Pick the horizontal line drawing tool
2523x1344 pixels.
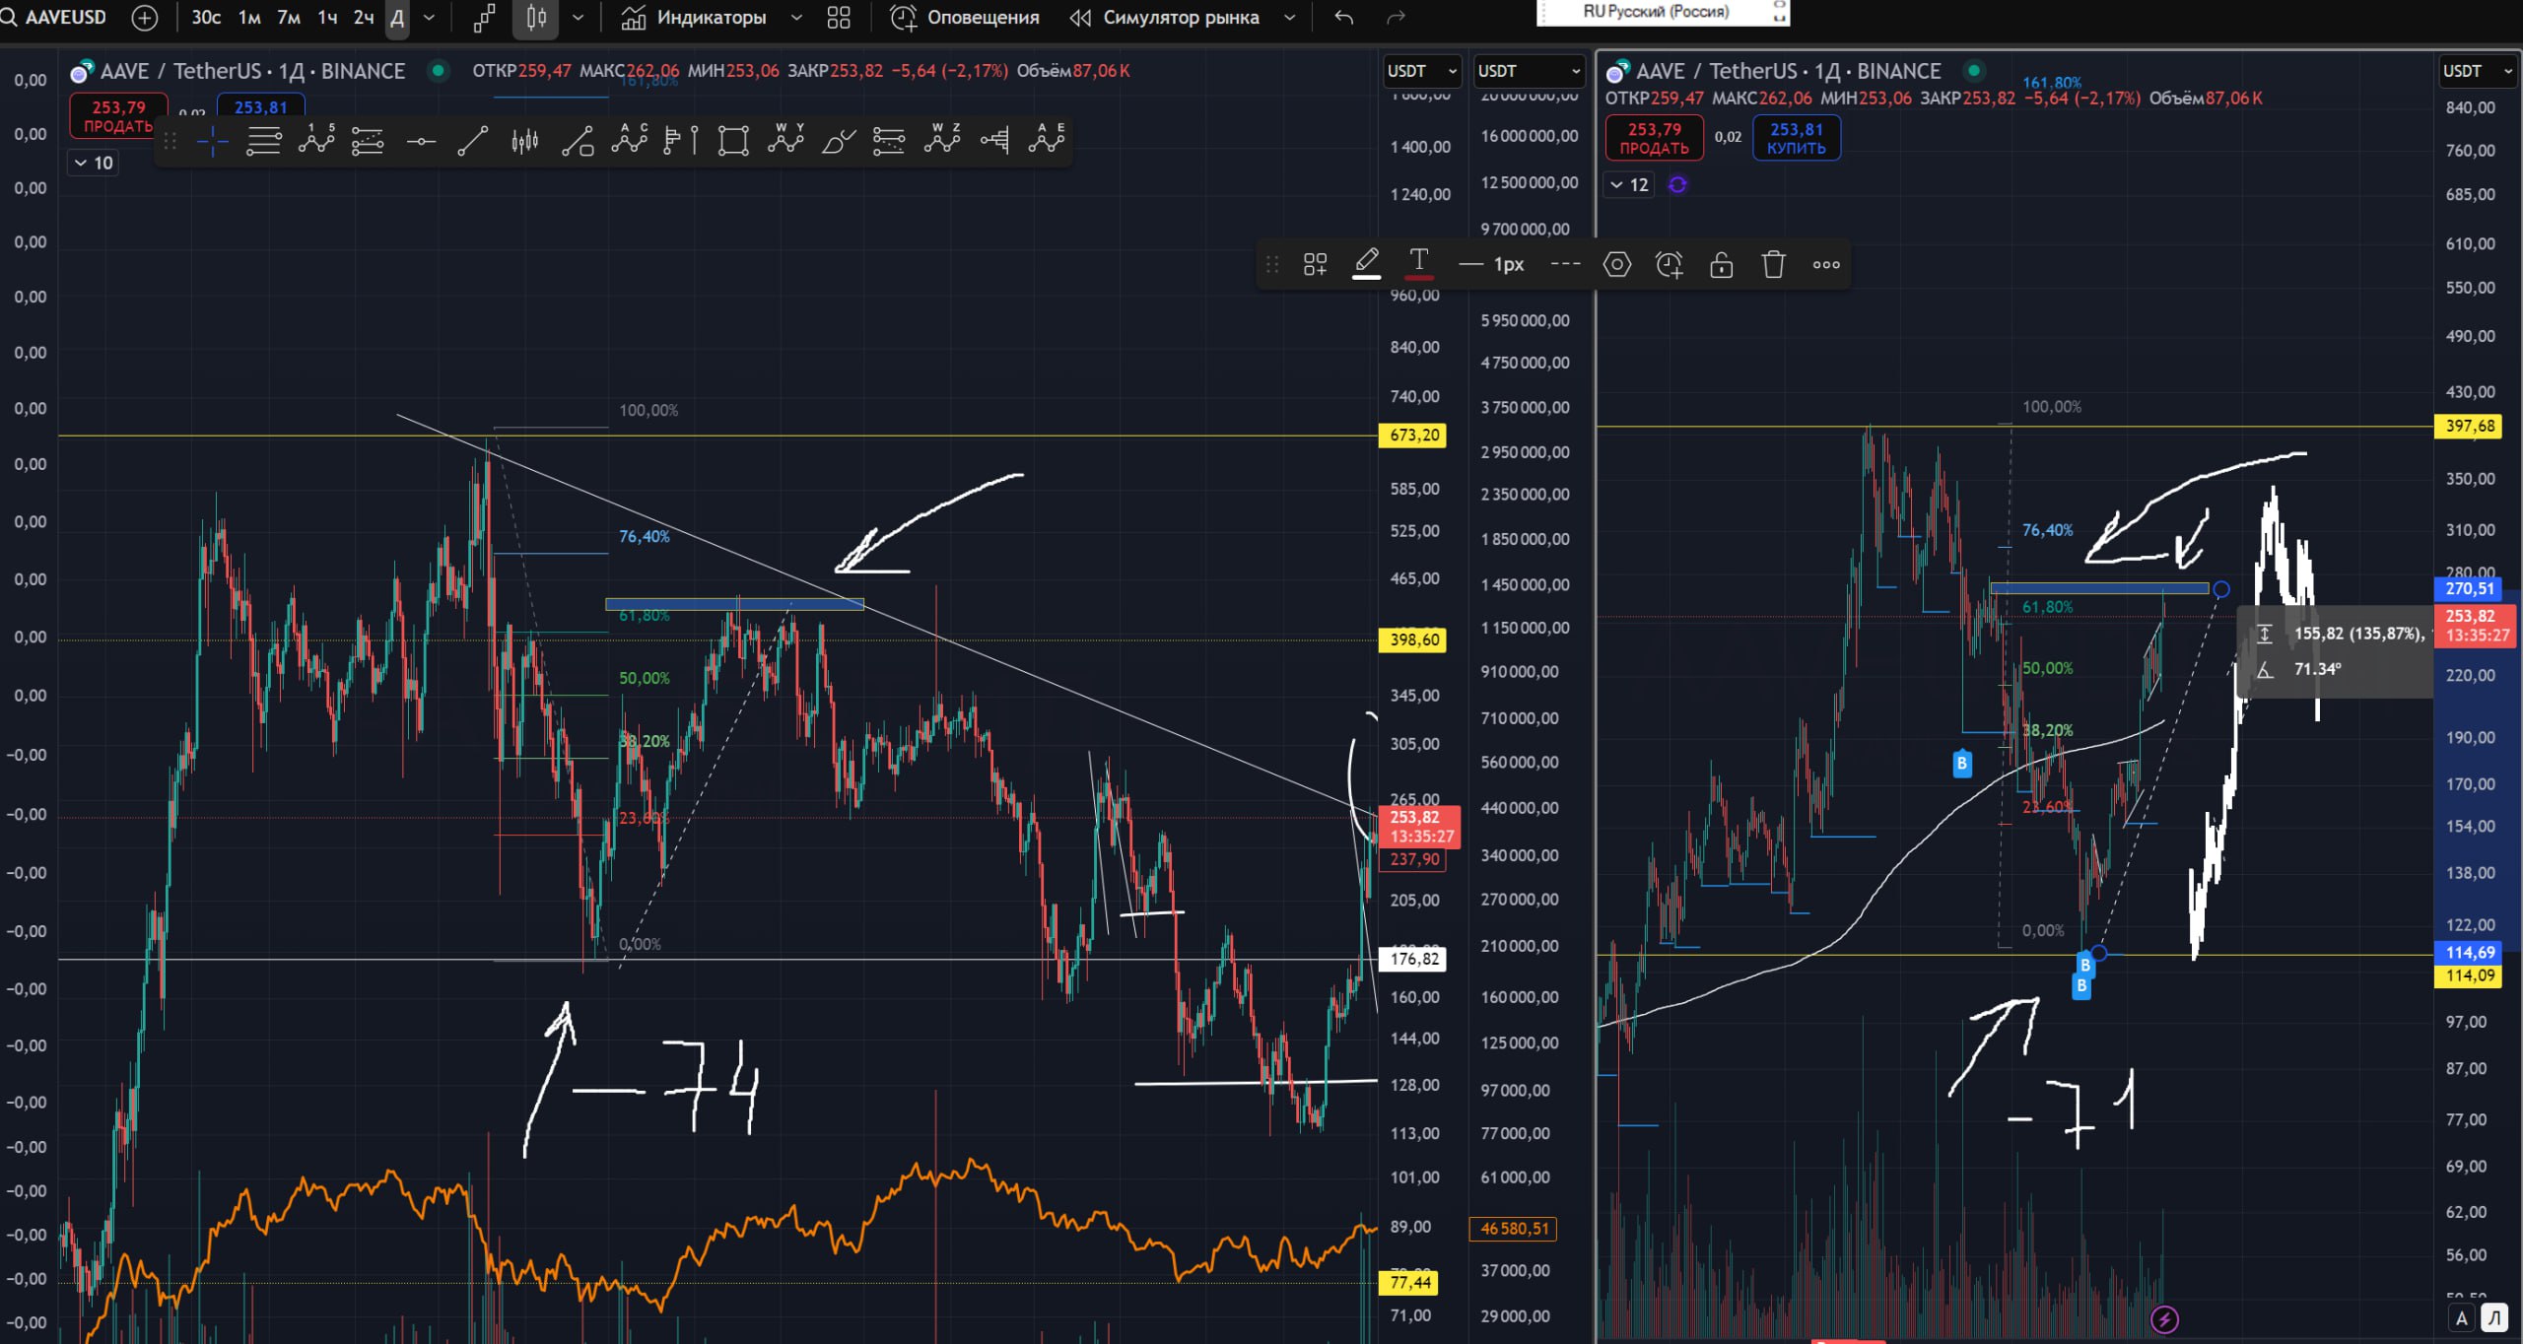point(421,142)
